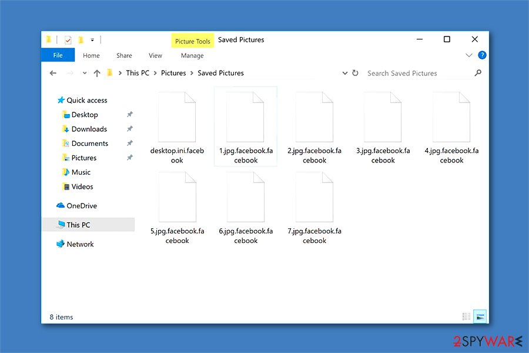Click the folder icon in the address bar
529x353 pixels.
click(x=110, y=72)
